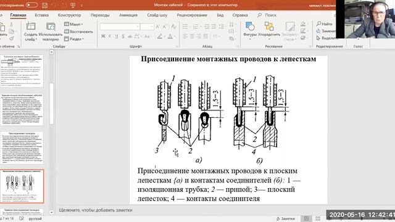Click the Заменить replace button

coord(326,31)
